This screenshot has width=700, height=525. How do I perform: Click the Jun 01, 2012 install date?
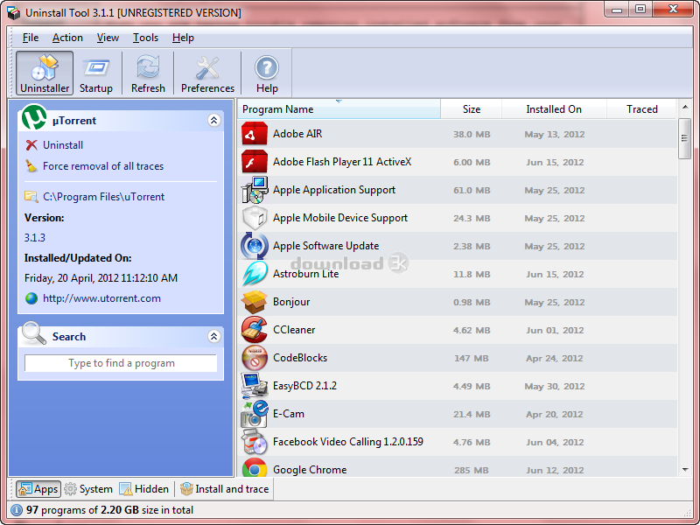point(555,331)
